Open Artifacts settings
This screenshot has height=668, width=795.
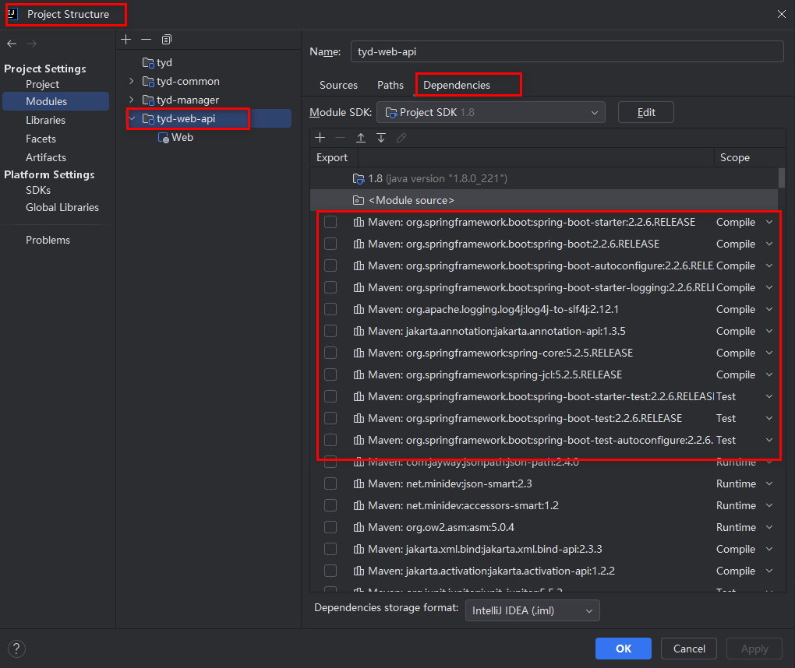pos(46,157)
